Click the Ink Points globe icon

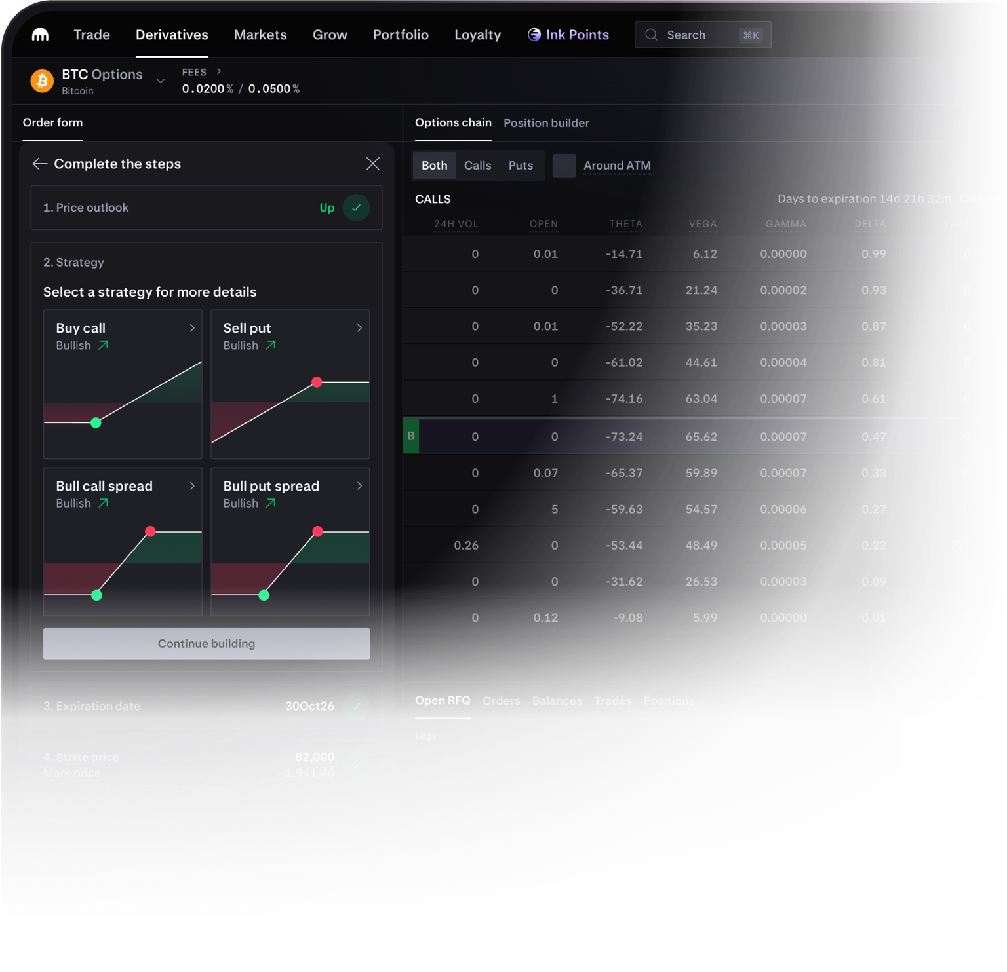click(x=534, y=35)
